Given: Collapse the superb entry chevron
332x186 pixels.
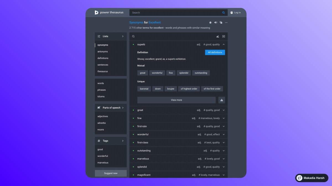Looking at the screenshot, I should [224, 44].
